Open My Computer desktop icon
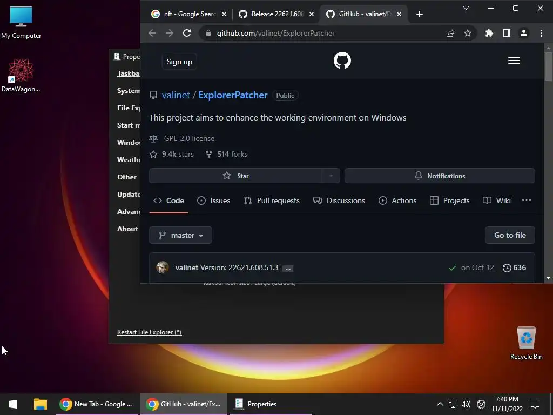This screenshot has height=415, width=553. click(21, 22)
